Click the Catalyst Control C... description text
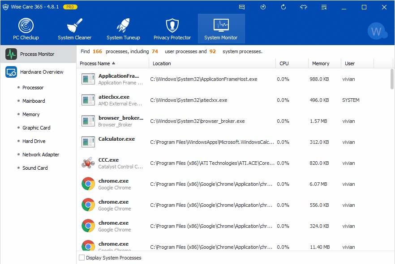 pos(120,167)
